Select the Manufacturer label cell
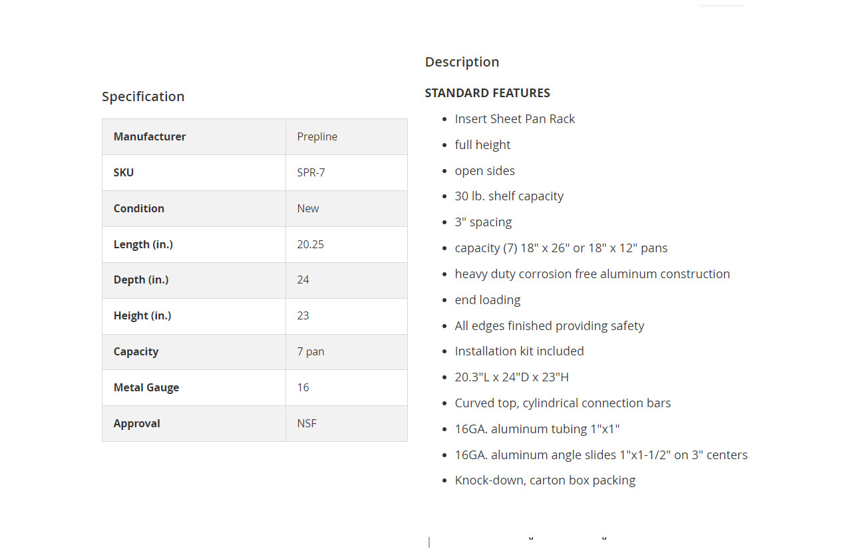The width and height of the screenshot is (865, 559). (194, 136)
